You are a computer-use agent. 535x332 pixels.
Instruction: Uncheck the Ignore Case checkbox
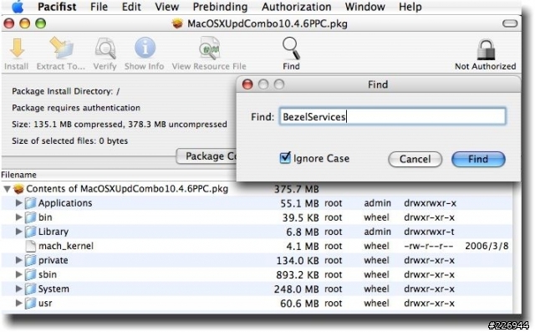pos(285,158)
